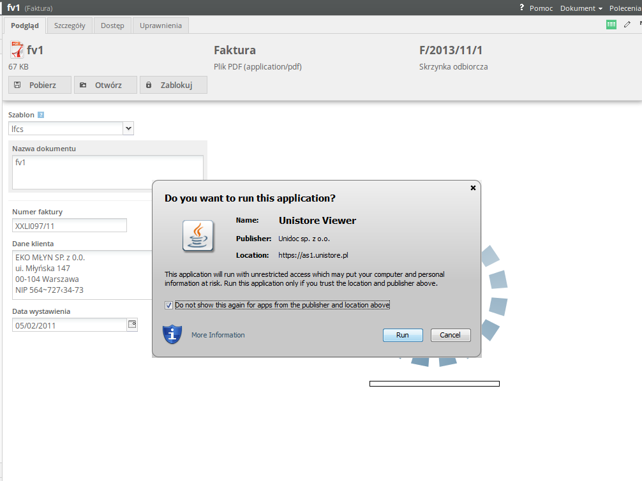Click the PDF file icon next to fv1
Image resolution: width=642 pixels, height=481 pixels.
17,50
